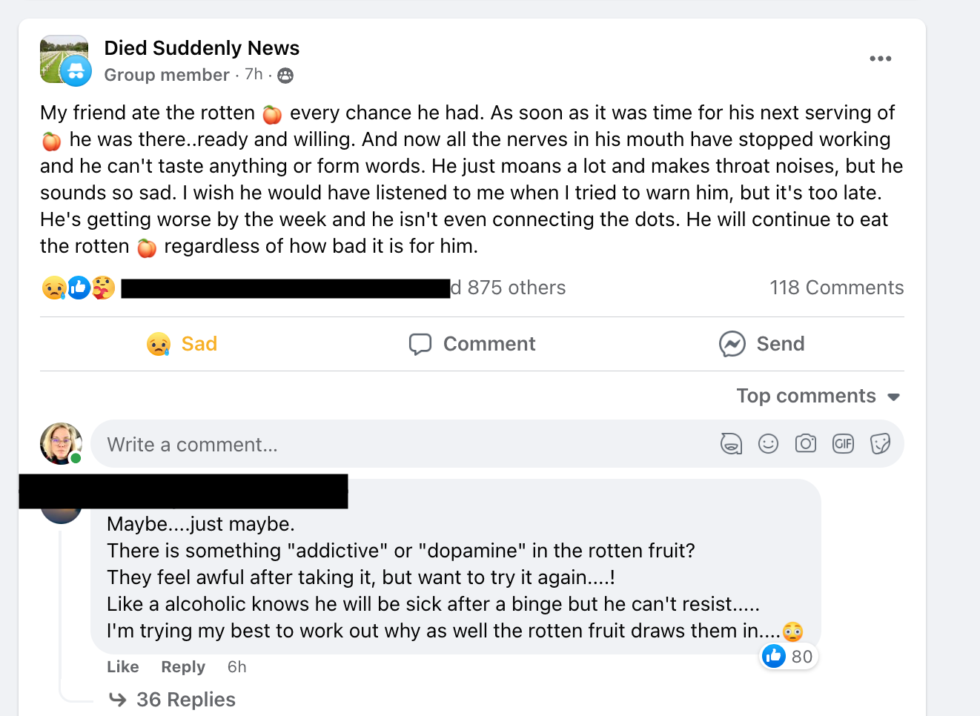Open the GIF picker in comment box
Viewport: 980px width, 716px height.
(x=843, y=444)
